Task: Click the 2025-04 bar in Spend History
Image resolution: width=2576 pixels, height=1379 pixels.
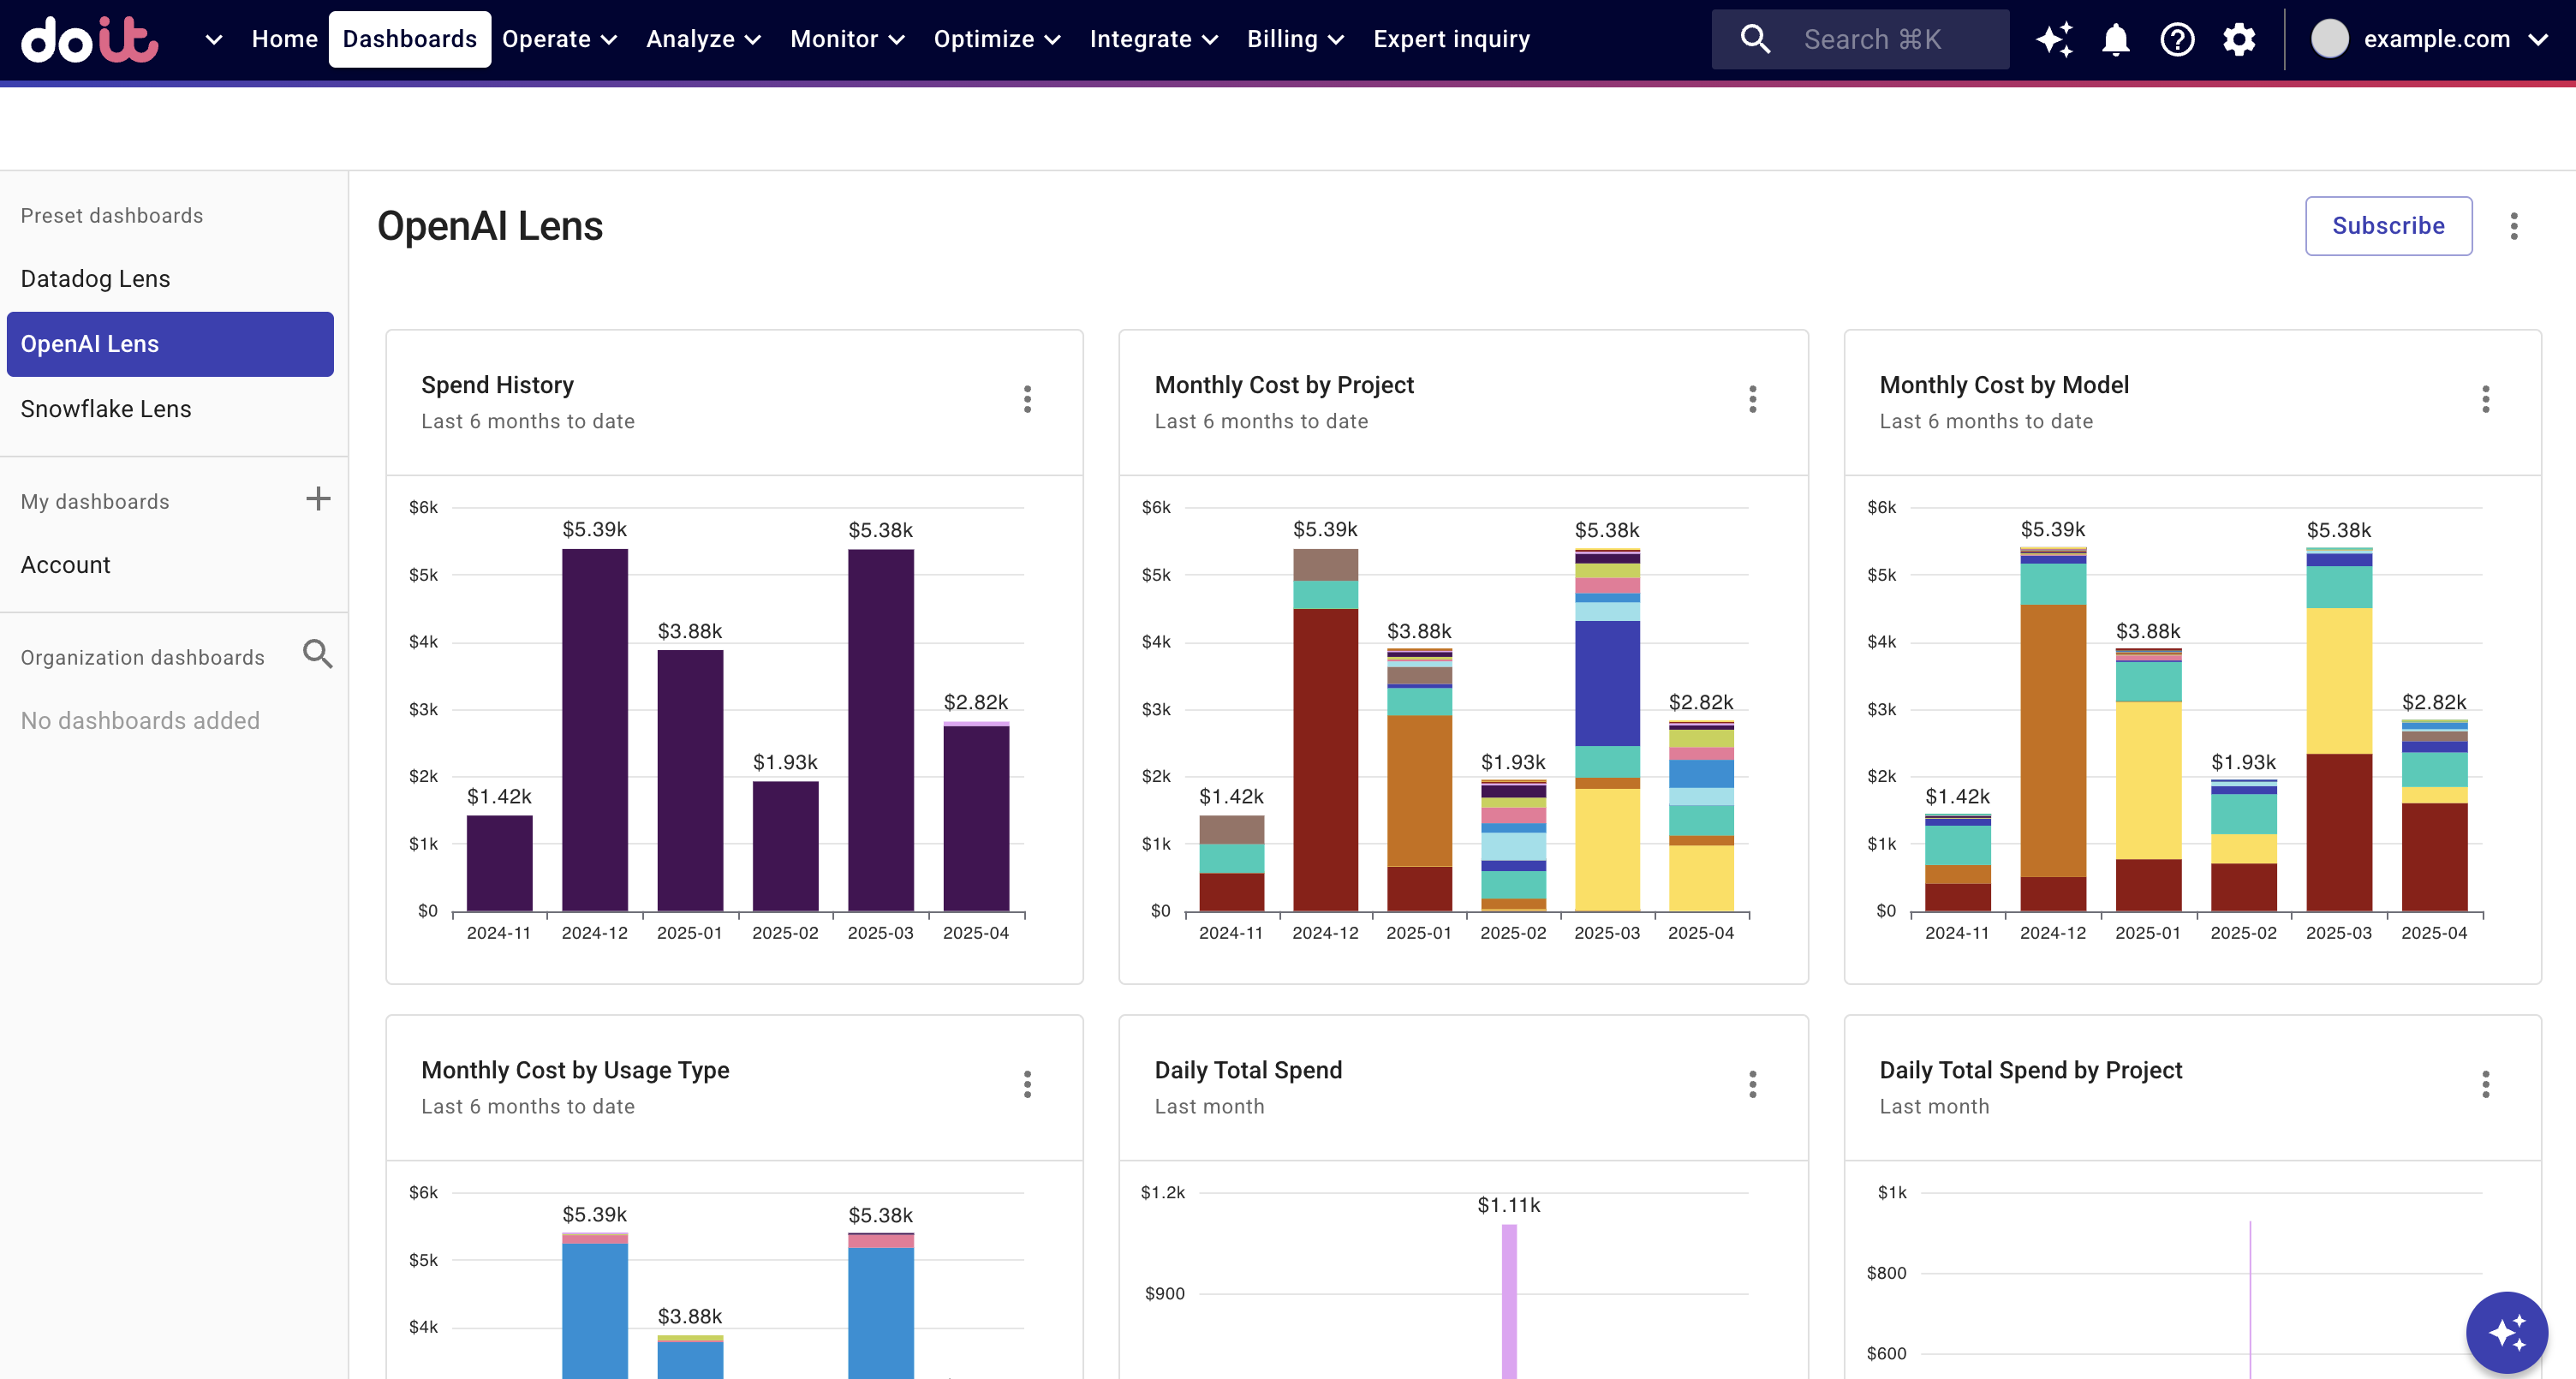Action: point(976,818)
